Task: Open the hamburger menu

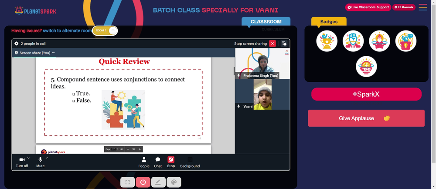Action: [x=422, y=7]
